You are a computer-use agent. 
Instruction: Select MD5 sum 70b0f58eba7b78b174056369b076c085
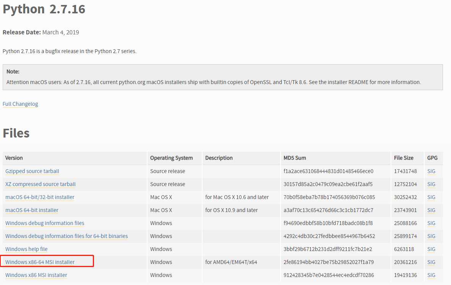pyautogui.click(x=329, y=197)
